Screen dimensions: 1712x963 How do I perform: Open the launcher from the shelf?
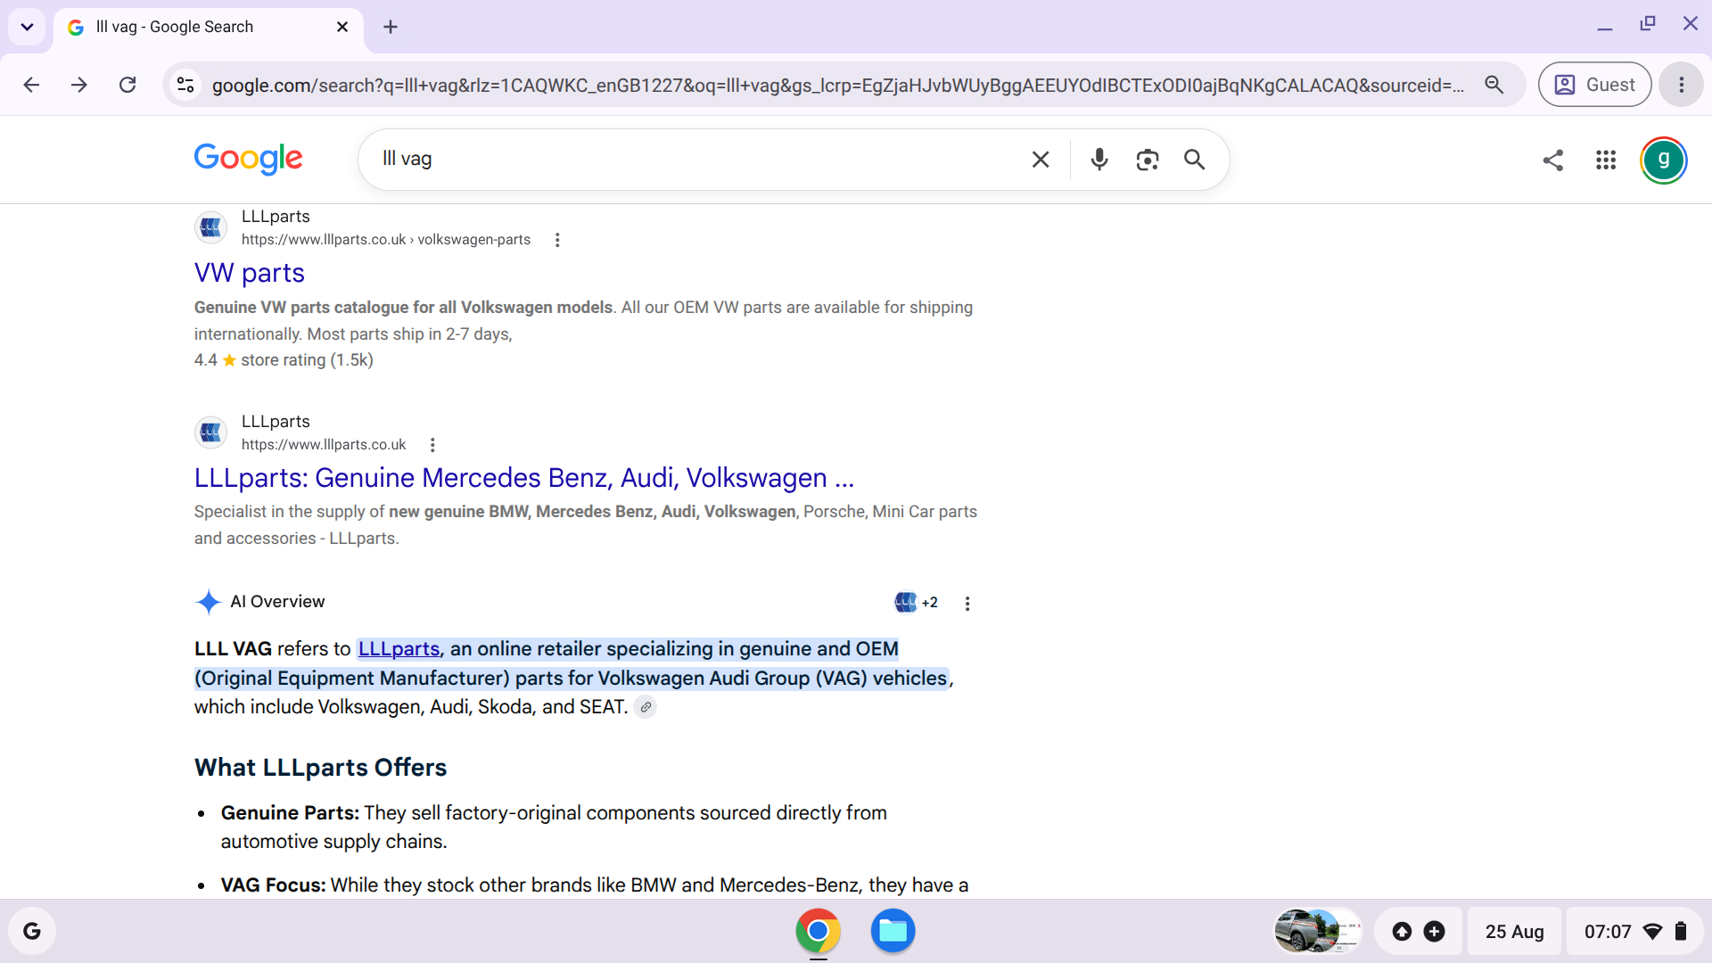[x=32, y=932]
